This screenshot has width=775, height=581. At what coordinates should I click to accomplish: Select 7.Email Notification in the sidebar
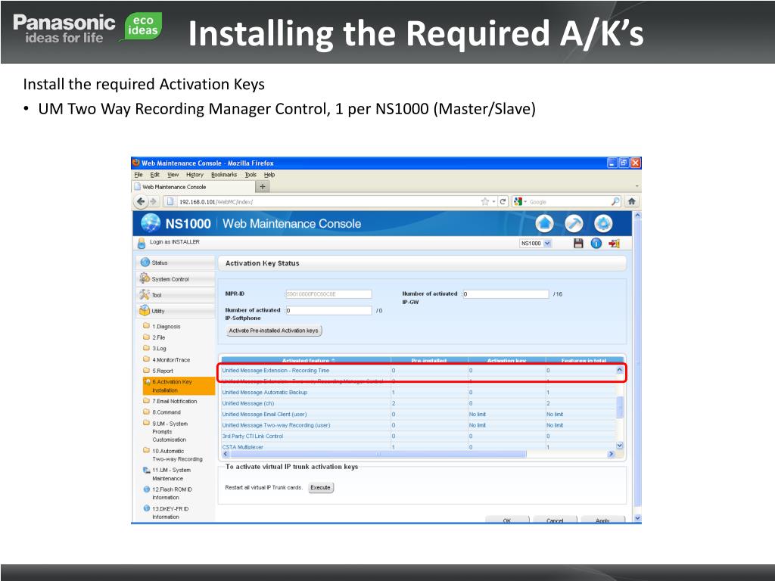[175, 401]
